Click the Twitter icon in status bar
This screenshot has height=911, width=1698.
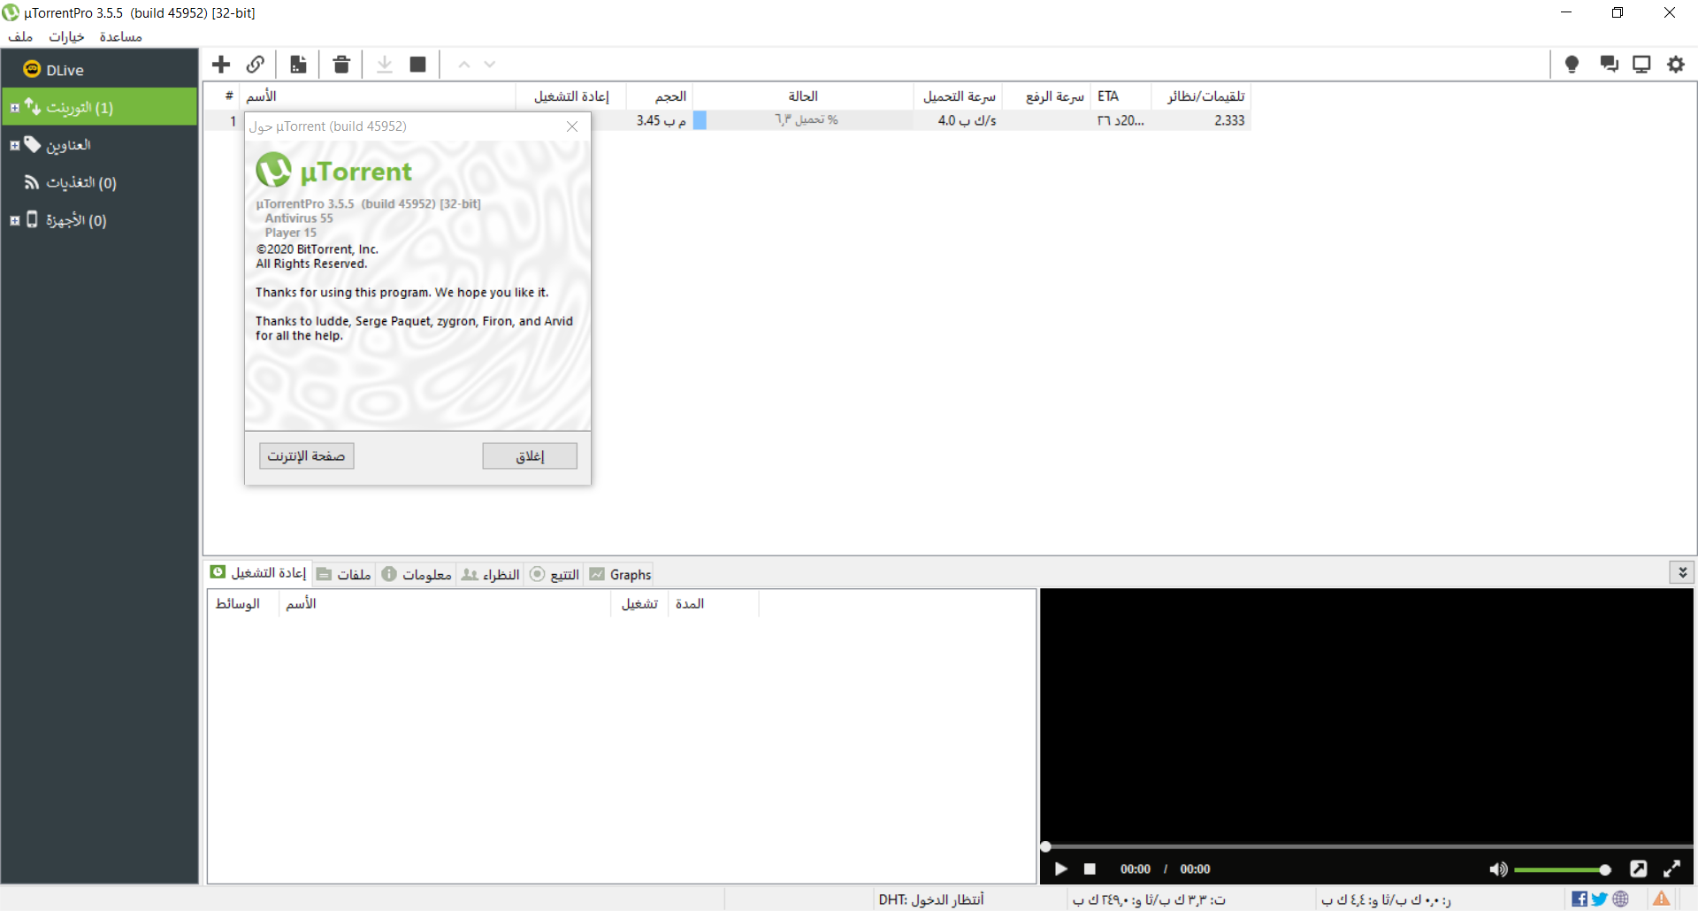point(1600,899)
